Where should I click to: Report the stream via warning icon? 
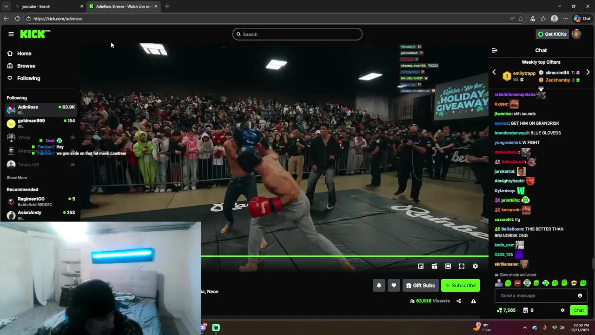473,301
